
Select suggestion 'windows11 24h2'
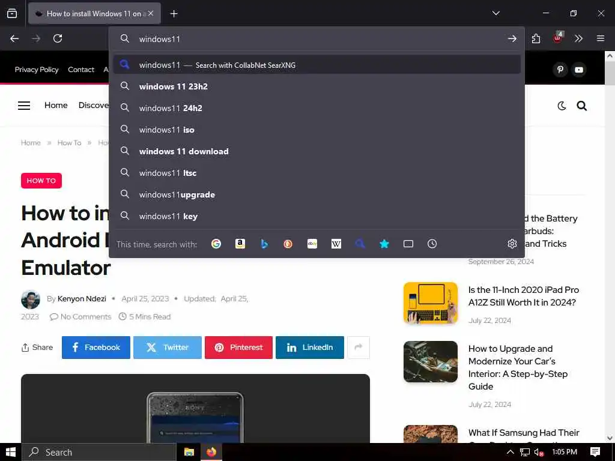click(x=317, y=108)
